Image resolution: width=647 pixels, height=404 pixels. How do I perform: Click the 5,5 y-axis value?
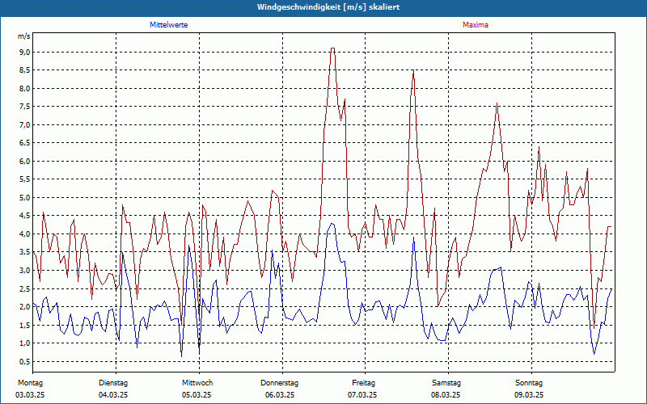tap(24, 179)
